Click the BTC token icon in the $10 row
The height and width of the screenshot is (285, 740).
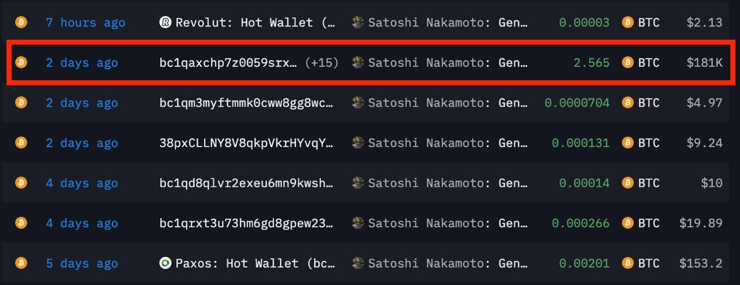(628, 183)
